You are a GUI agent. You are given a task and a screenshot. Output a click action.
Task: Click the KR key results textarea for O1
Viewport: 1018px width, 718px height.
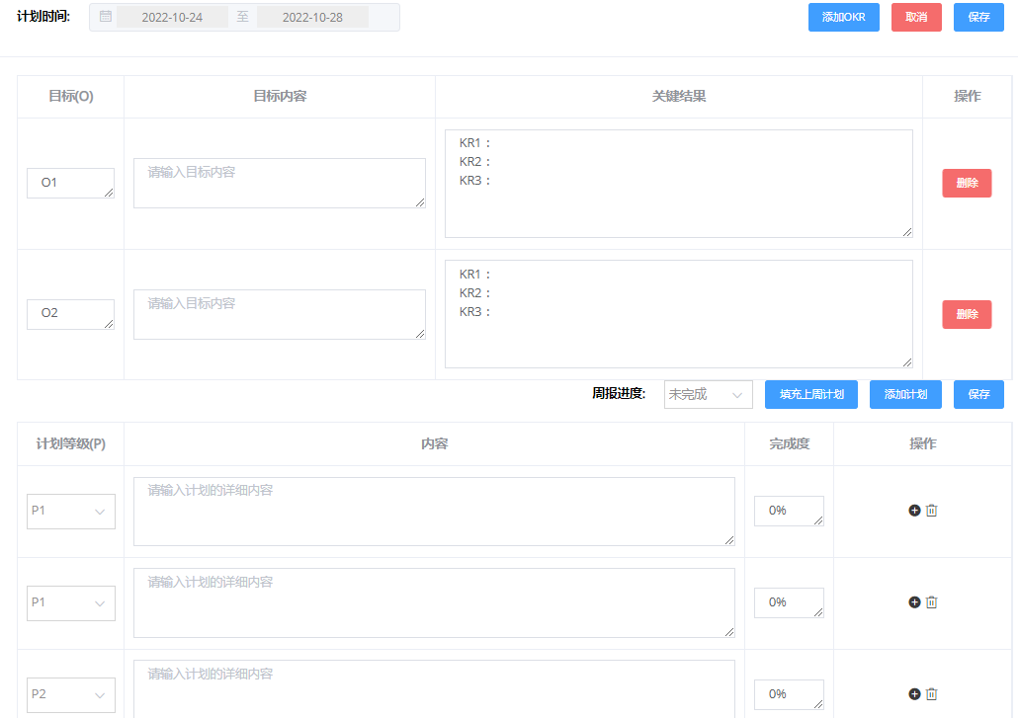678,184
